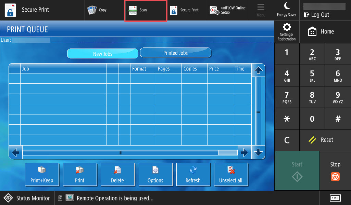Open the Copy function

pos(104,10)
